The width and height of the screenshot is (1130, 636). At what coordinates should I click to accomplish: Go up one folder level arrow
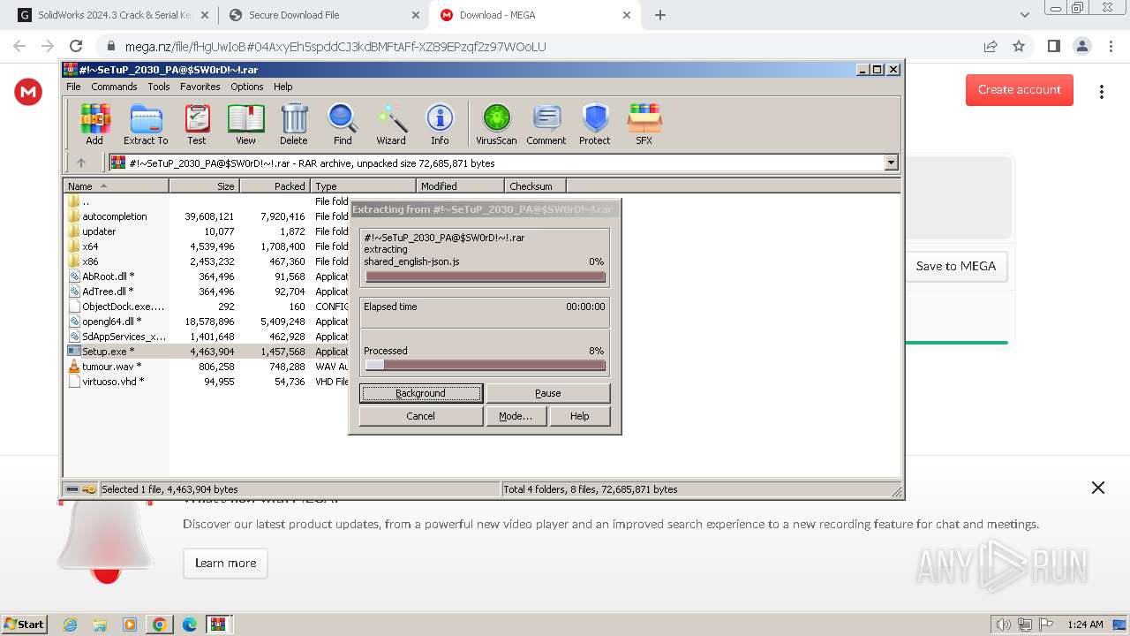81,163
